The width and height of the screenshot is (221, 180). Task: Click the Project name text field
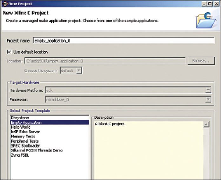[x=124, y=41]
